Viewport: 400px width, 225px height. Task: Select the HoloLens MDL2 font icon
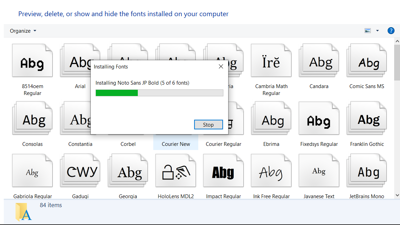(176, 171)
